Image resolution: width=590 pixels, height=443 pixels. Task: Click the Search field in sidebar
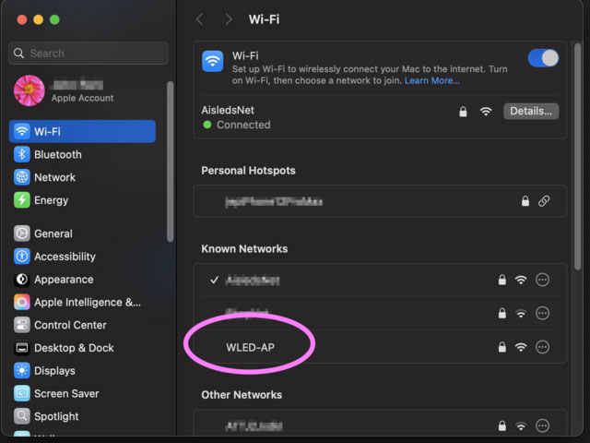point(88,54)
